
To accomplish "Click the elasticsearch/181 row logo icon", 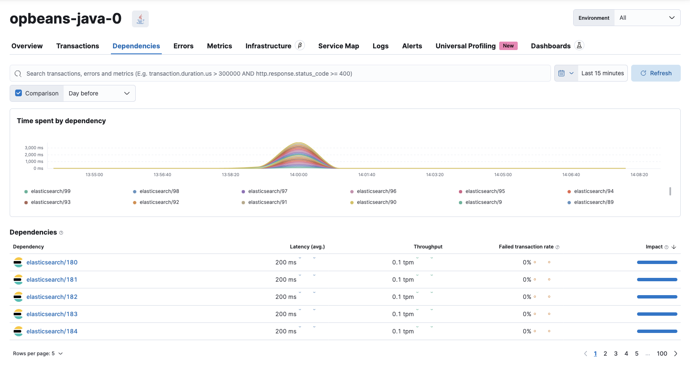I will (18, 280).
